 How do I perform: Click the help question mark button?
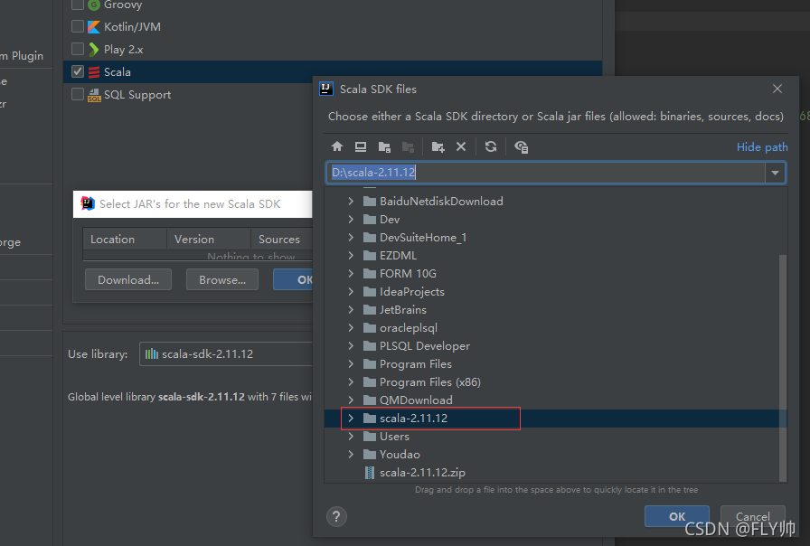pos(336,516)
